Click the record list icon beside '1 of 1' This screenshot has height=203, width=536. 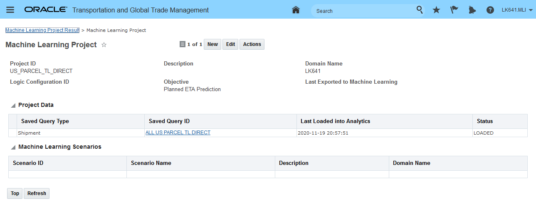182,44
